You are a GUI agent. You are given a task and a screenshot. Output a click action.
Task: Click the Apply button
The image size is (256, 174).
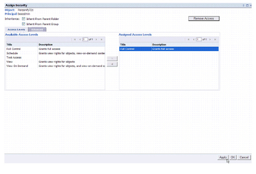pos(223,157)
